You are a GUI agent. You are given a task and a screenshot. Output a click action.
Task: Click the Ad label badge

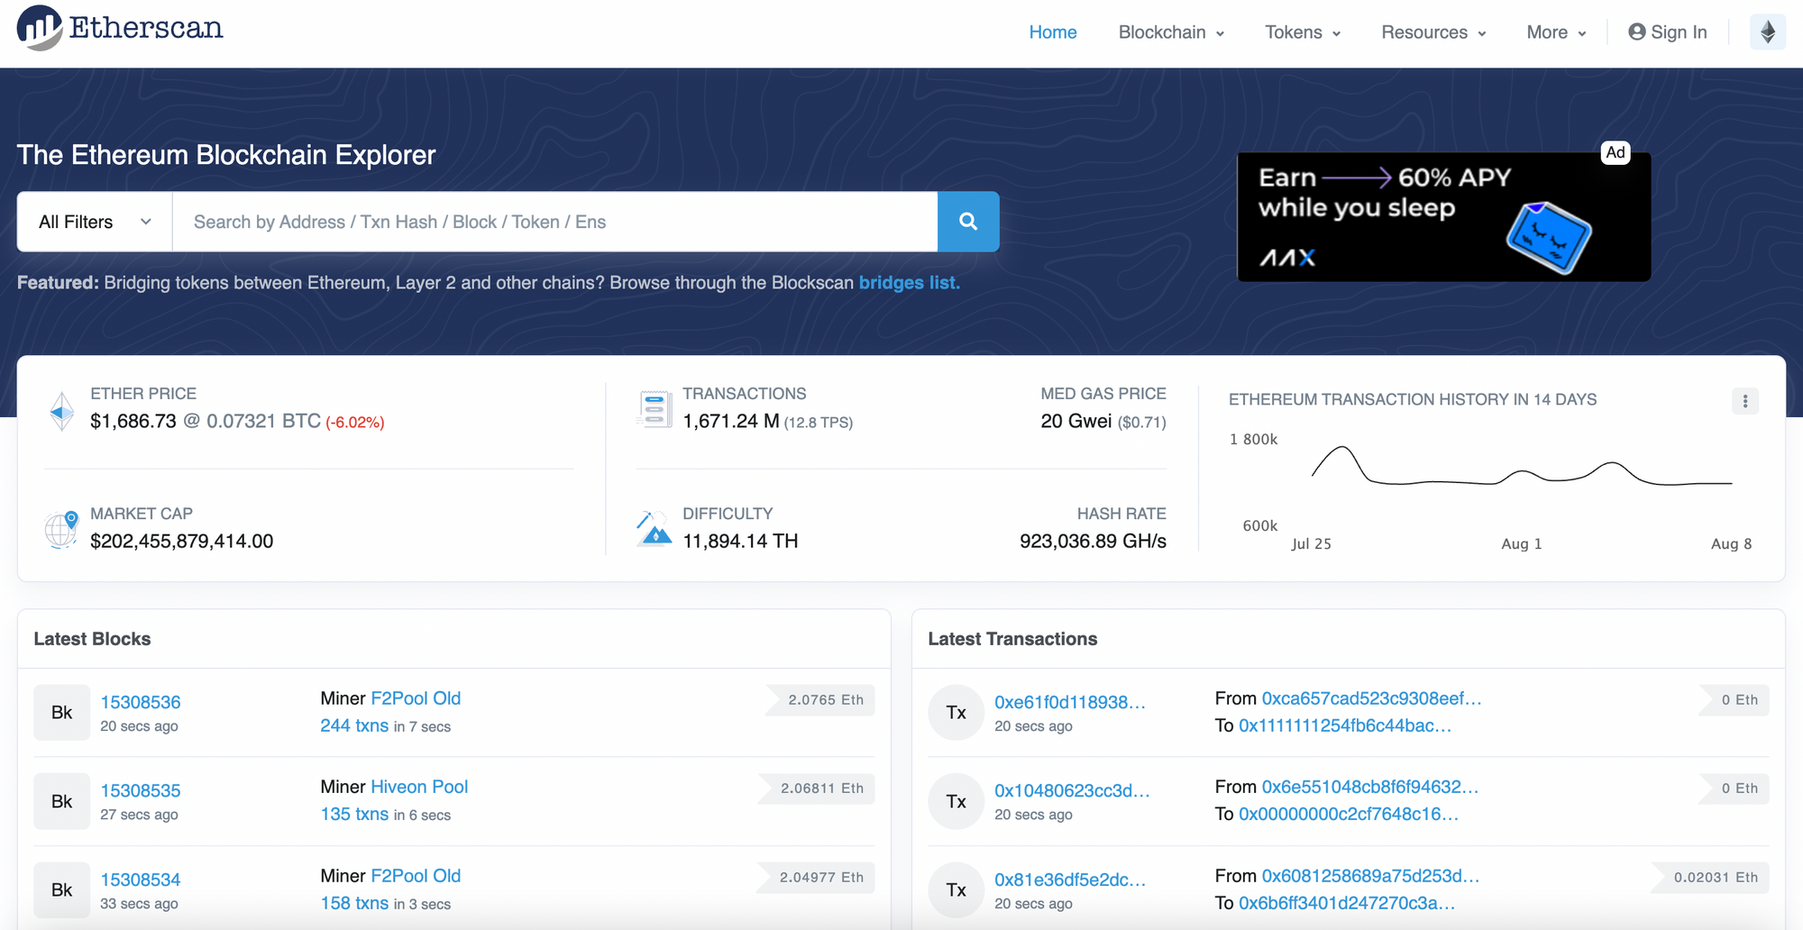(1615, 152)
